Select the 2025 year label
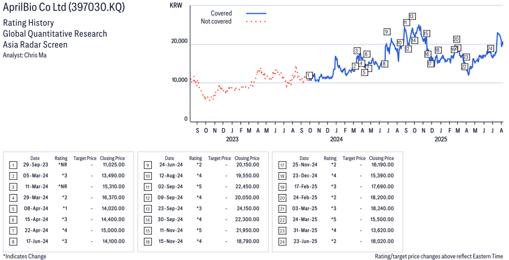The image size is (509, 260). pyautogui.click(x=440, y=139)
